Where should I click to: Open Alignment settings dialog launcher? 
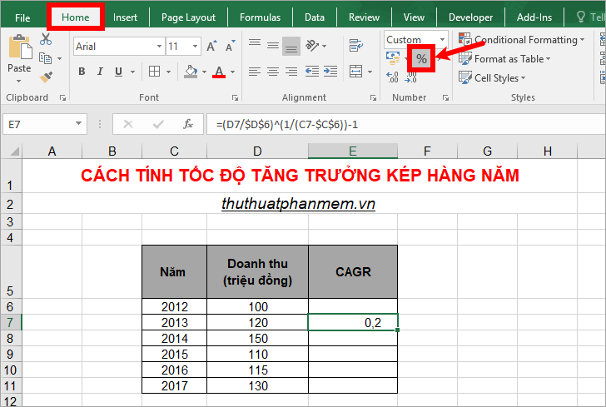373,98
